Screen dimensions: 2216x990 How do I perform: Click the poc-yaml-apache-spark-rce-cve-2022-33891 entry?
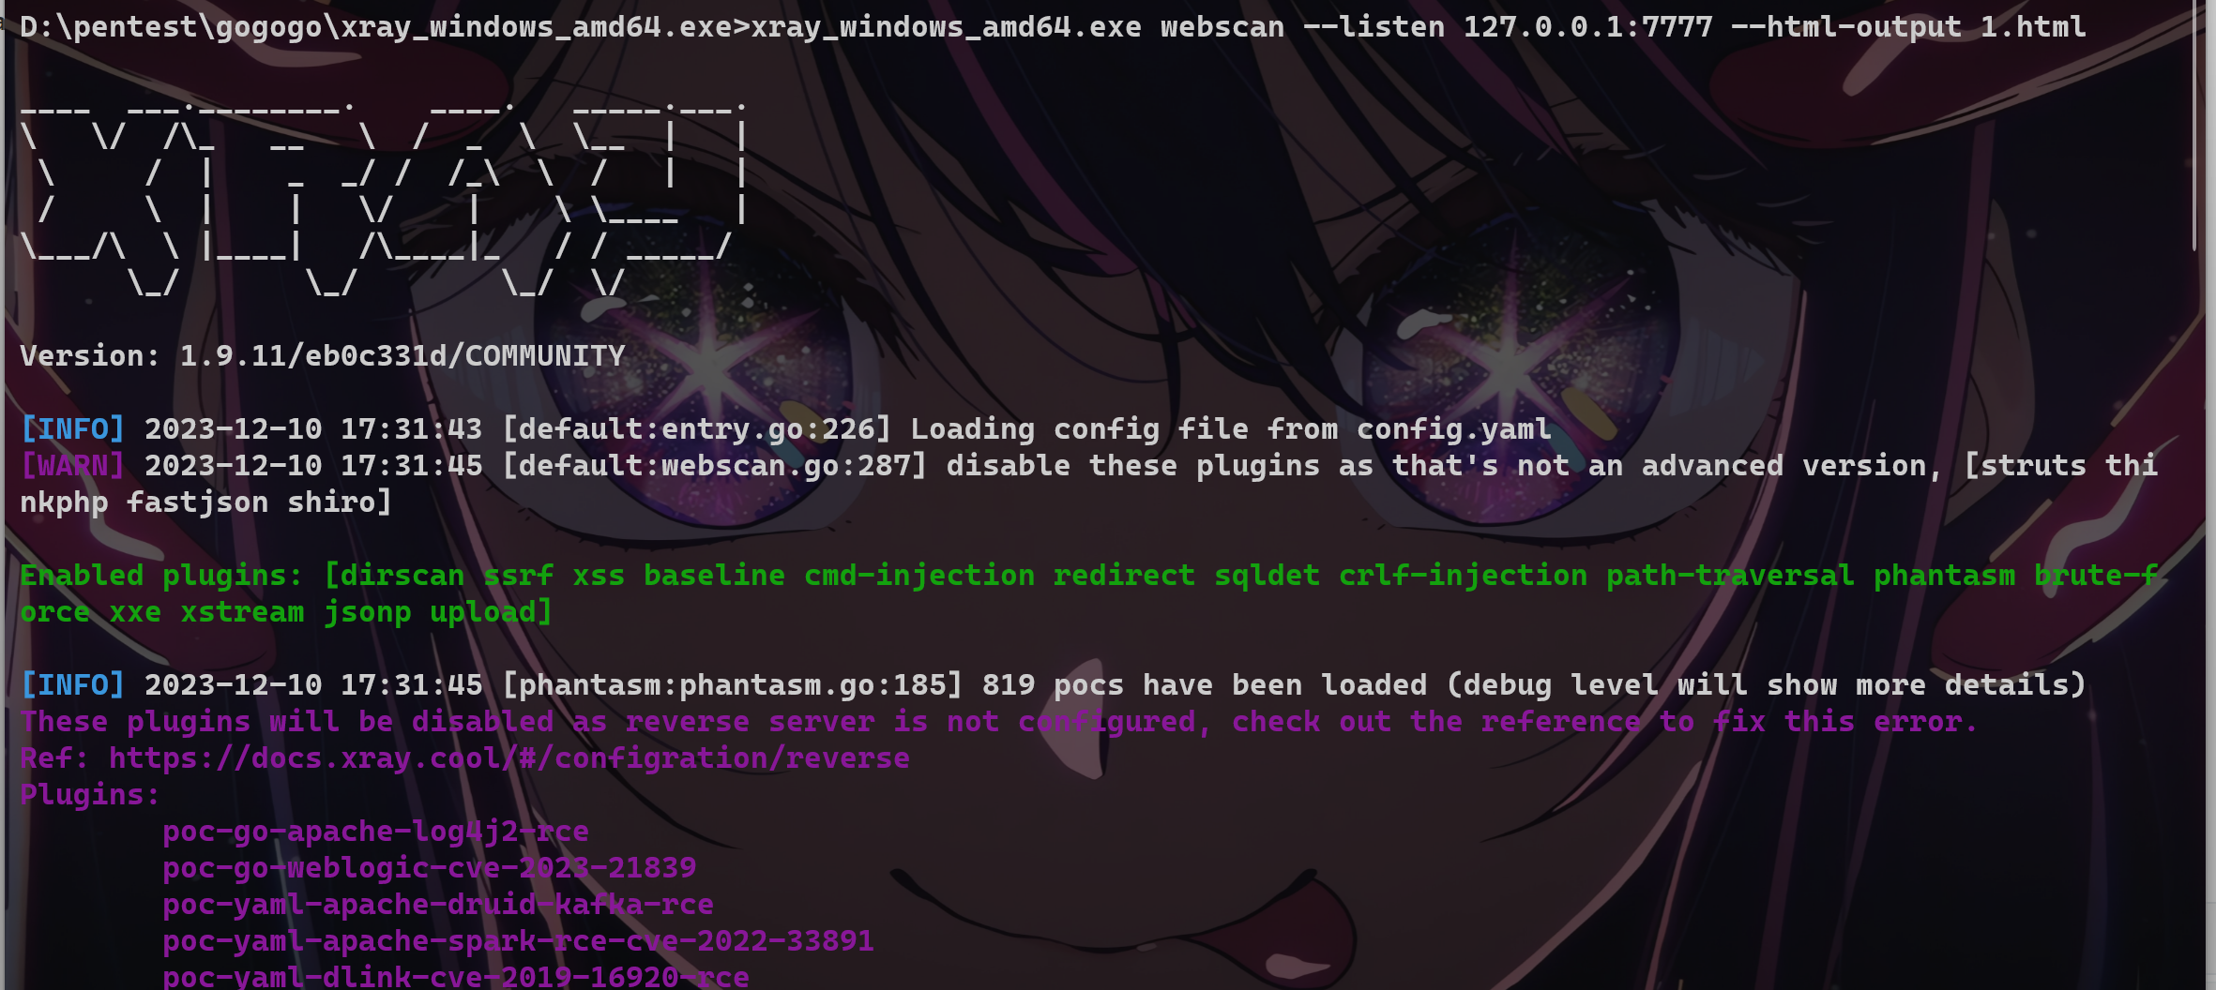pos(518,940)
